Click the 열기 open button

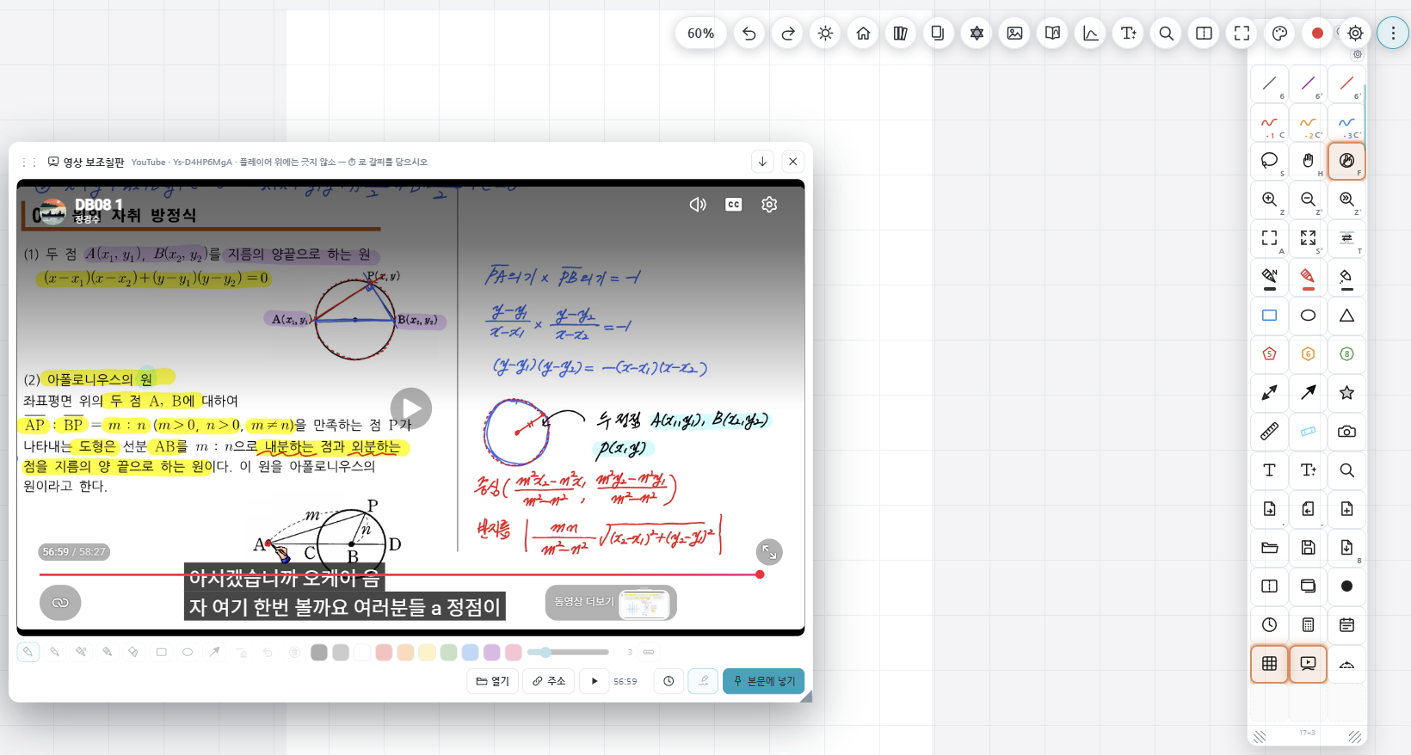tap(493, 681)
